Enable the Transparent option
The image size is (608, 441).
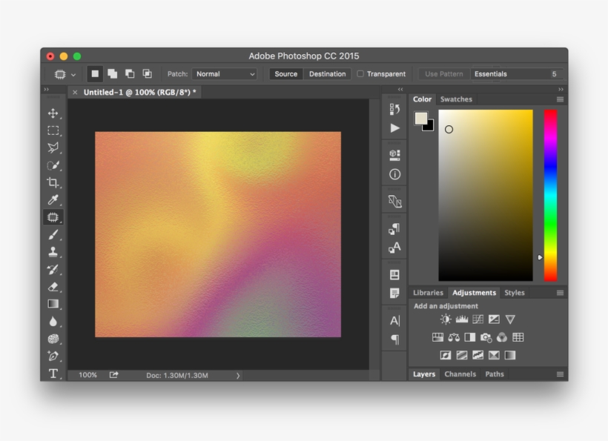point(362,73)
